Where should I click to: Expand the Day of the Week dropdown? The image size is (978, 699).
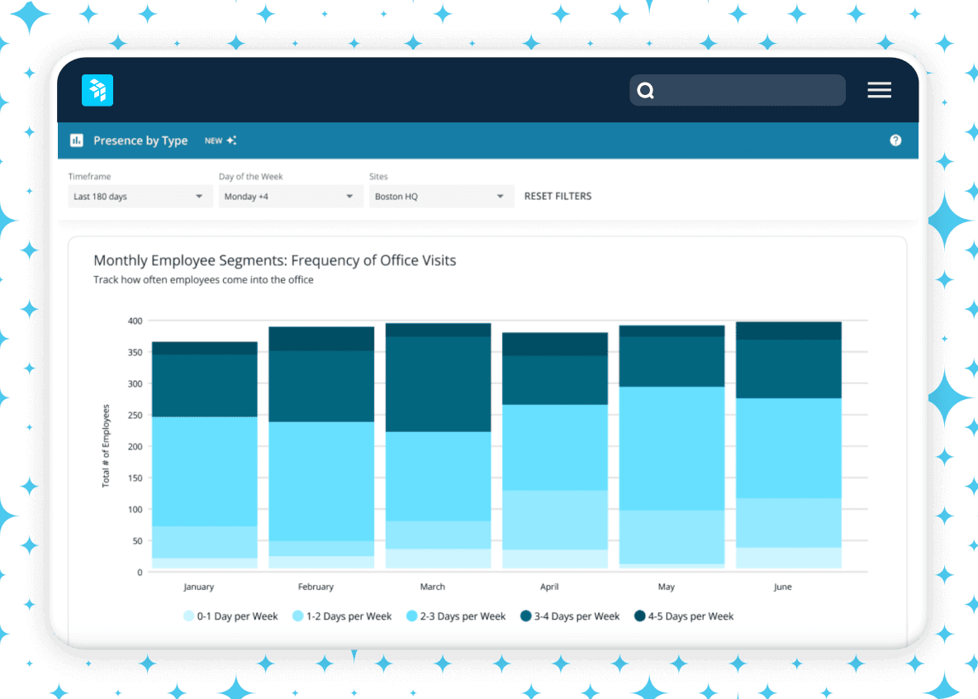290,196
